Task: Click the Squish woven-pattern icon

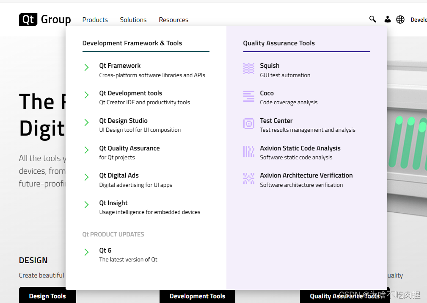Action: 249,69
